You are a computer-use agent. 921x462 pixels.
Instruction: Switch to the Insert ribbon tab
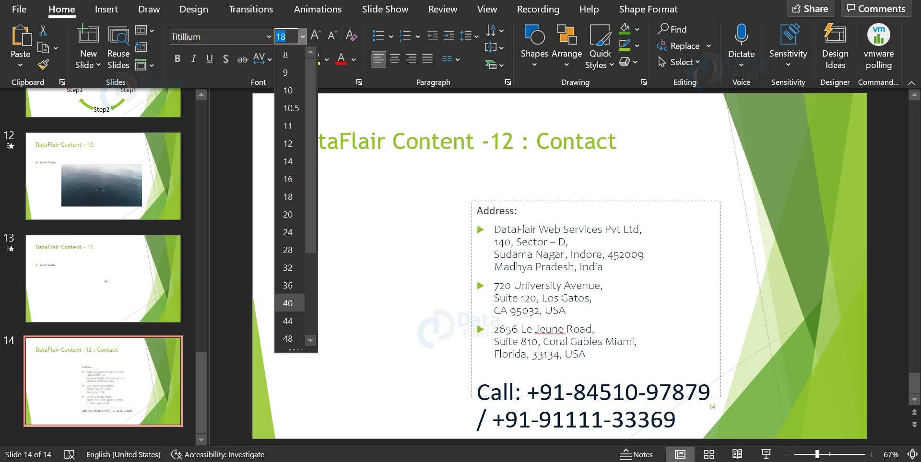pyautogui.click(x=106, y=9)
